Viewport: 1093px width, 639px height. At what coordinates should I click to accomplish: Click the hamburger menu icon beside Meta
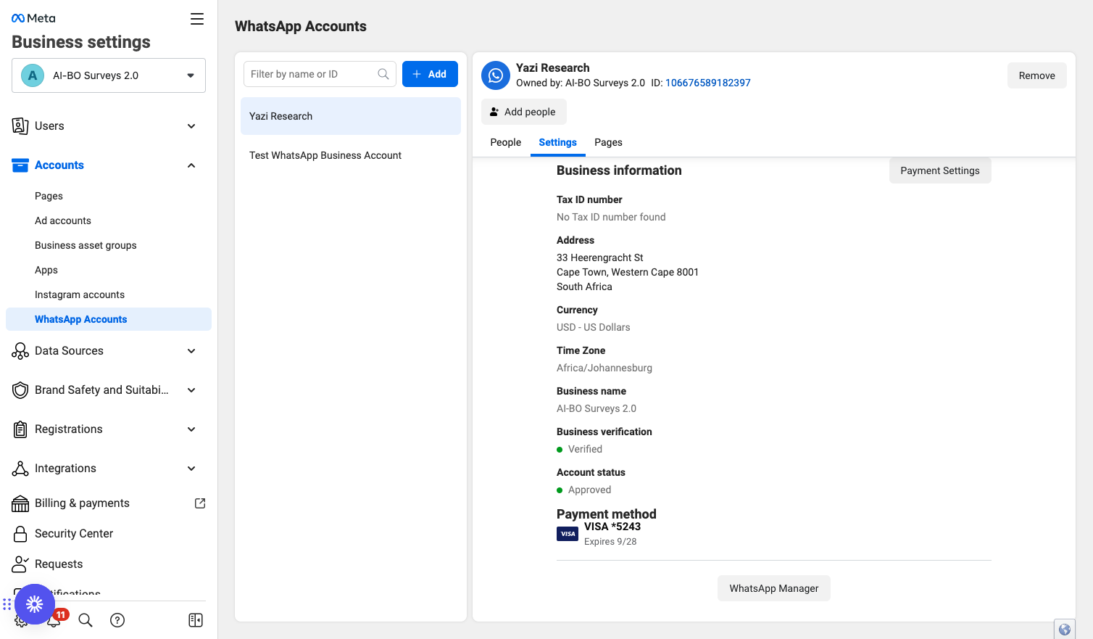[x=197, y=19]
